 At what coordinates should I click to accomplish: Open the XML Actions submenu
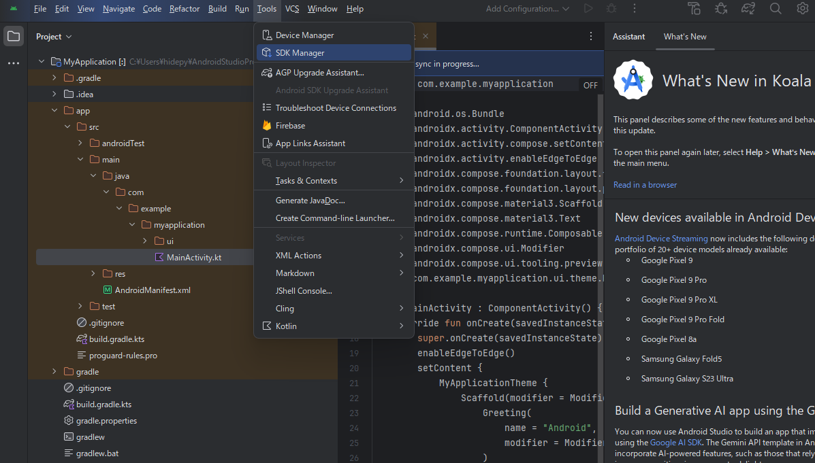334,256
